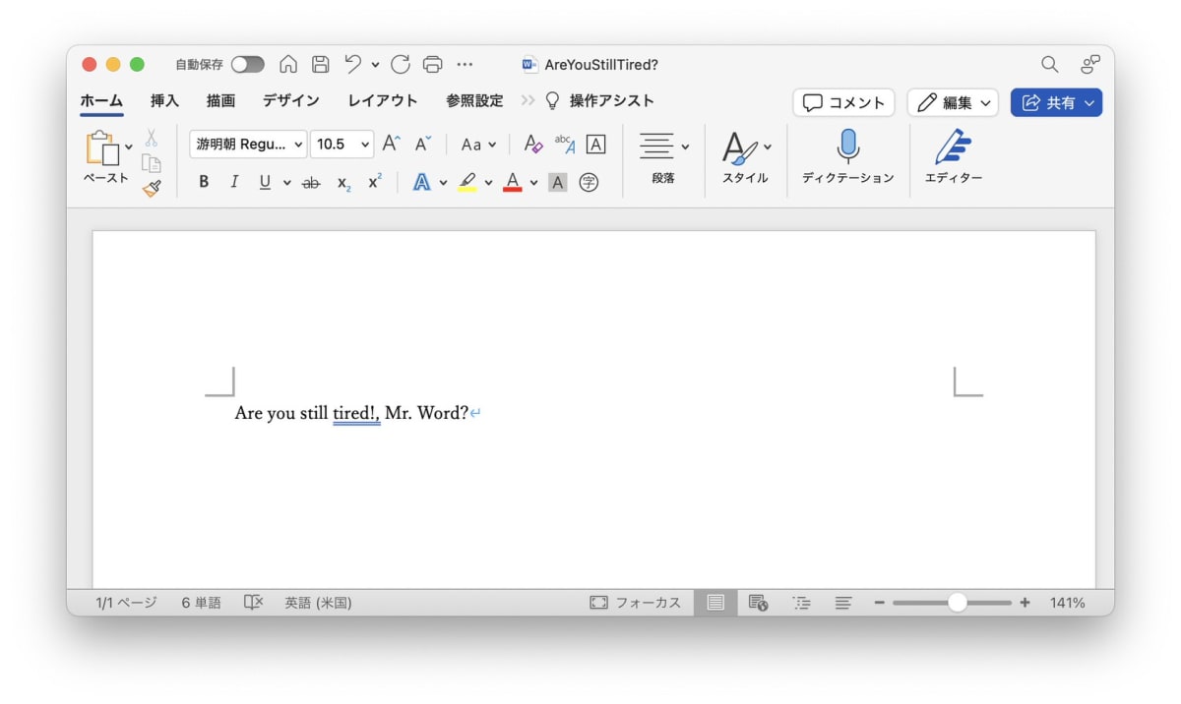Click the コメント button

[843, 102]
